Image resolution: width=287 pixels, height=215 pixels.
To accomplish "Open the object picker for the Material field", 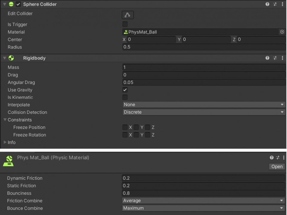I will [282, 32].
